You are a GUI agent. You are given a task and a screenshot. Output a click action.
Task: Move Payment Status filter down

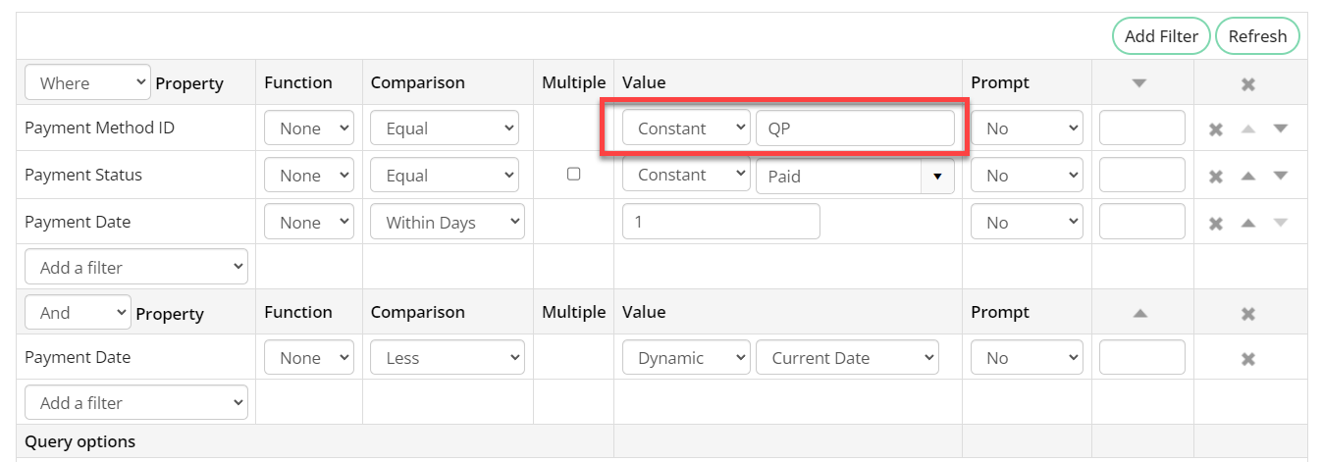pos(1280,176)
